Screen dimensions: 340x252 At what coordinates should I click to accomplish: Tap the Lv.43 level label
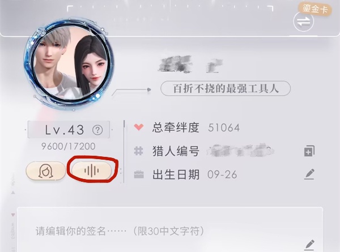[65, 130]
